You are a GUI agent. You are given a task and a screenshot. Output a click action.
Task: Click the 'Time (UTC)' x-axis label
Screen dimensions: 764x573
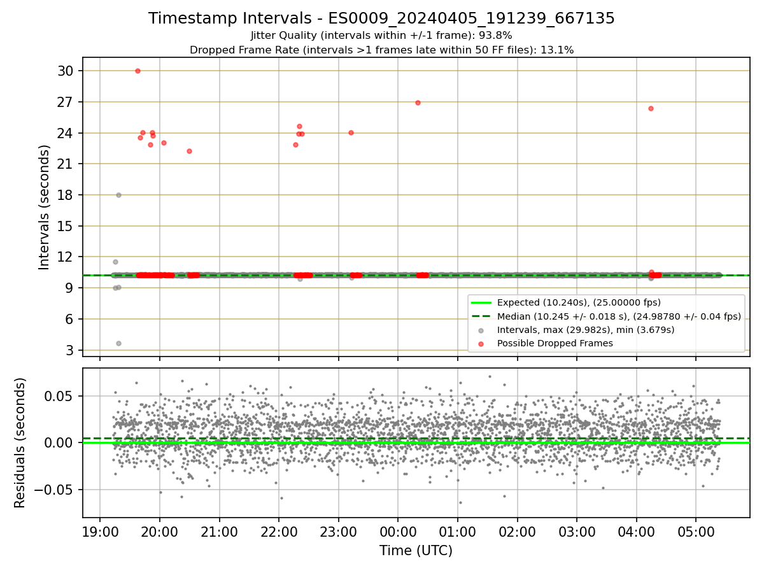(416, 551)
